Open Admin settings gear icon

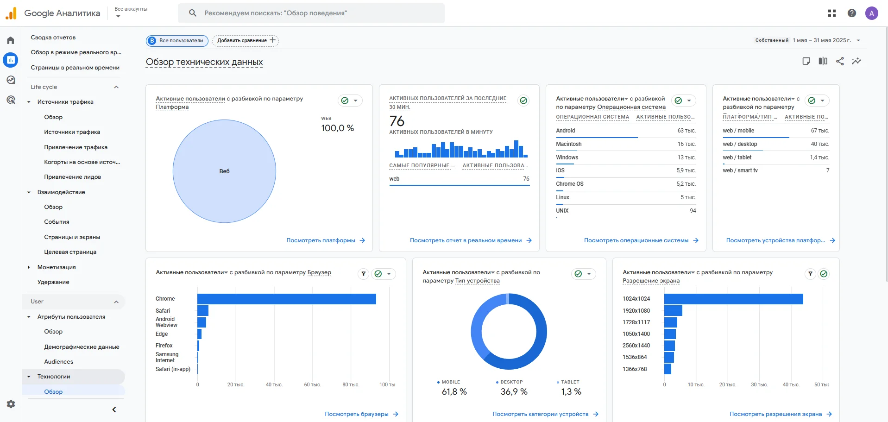11,404
